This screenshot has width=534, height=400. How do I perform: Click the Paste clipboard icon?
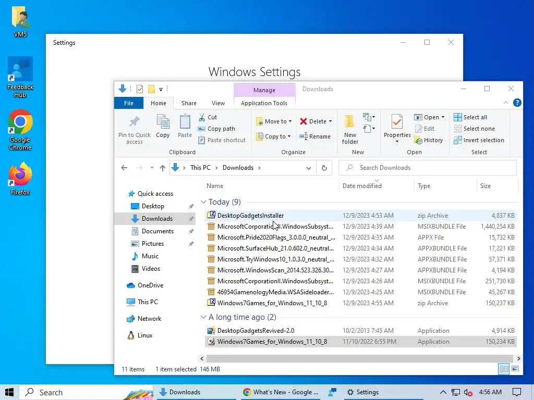[x=185, y=122]
